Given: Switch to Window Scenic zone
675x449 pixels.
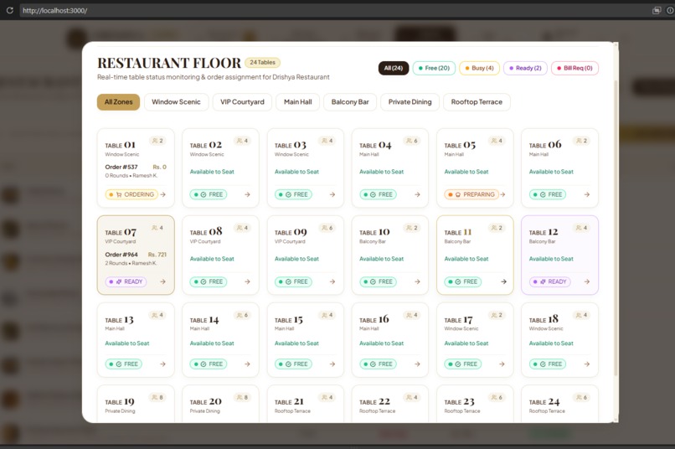Looking at the screenshot, I should click(176, 102).
